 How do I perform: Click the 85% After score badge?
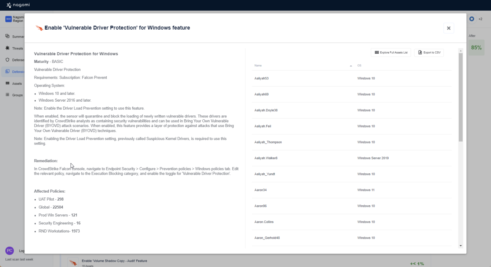pyautogui.click(x=476, y=48)
